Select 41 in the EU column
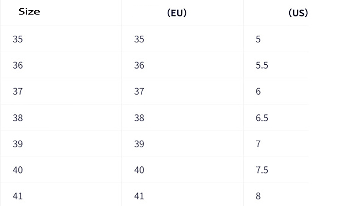The width and height of the screenshot is (345, 206). 139,196
